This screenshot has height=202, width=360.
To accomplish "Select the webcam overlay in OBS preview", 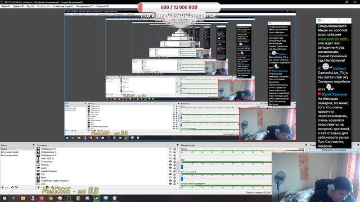I will tap(268, 125).
